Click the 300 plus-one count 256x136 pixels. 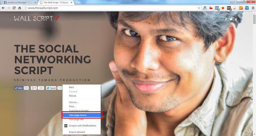(41, 88)
